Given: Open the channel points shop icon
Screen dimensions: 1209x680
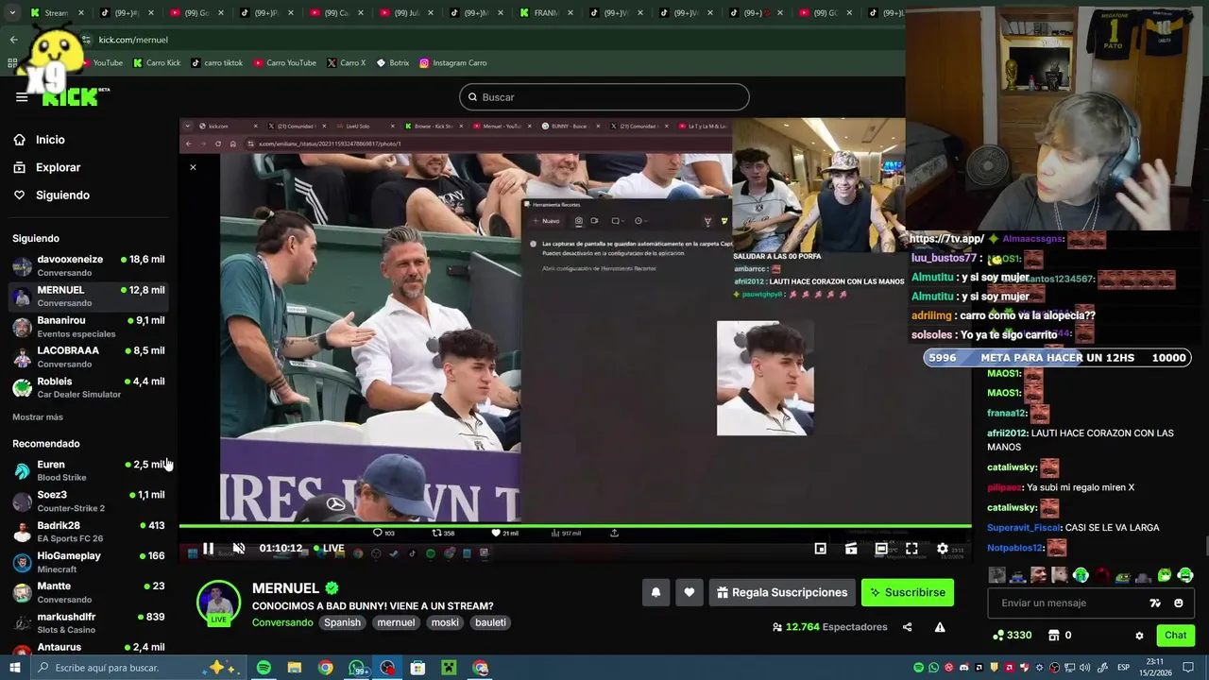Looking at the screenshot, I should 1054,636.
